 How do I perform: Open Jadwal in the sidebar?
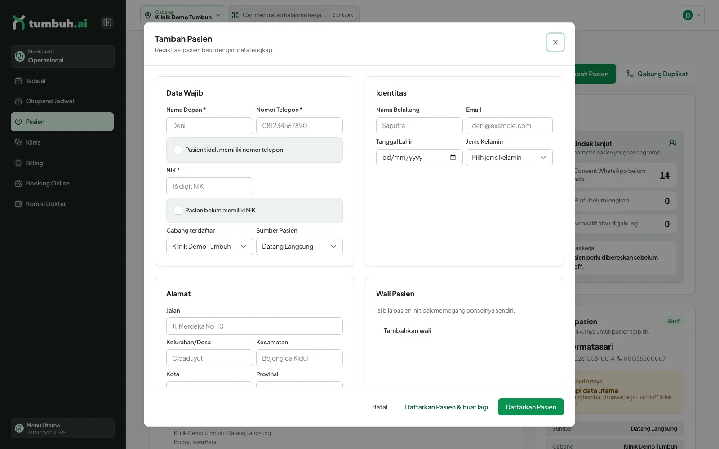[x=62, y=81]
